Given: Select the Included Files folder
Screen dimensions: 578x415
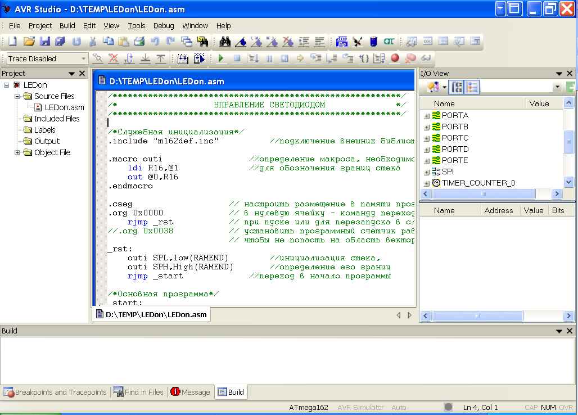Looking at the screenshot, I should tap(52, 119).
